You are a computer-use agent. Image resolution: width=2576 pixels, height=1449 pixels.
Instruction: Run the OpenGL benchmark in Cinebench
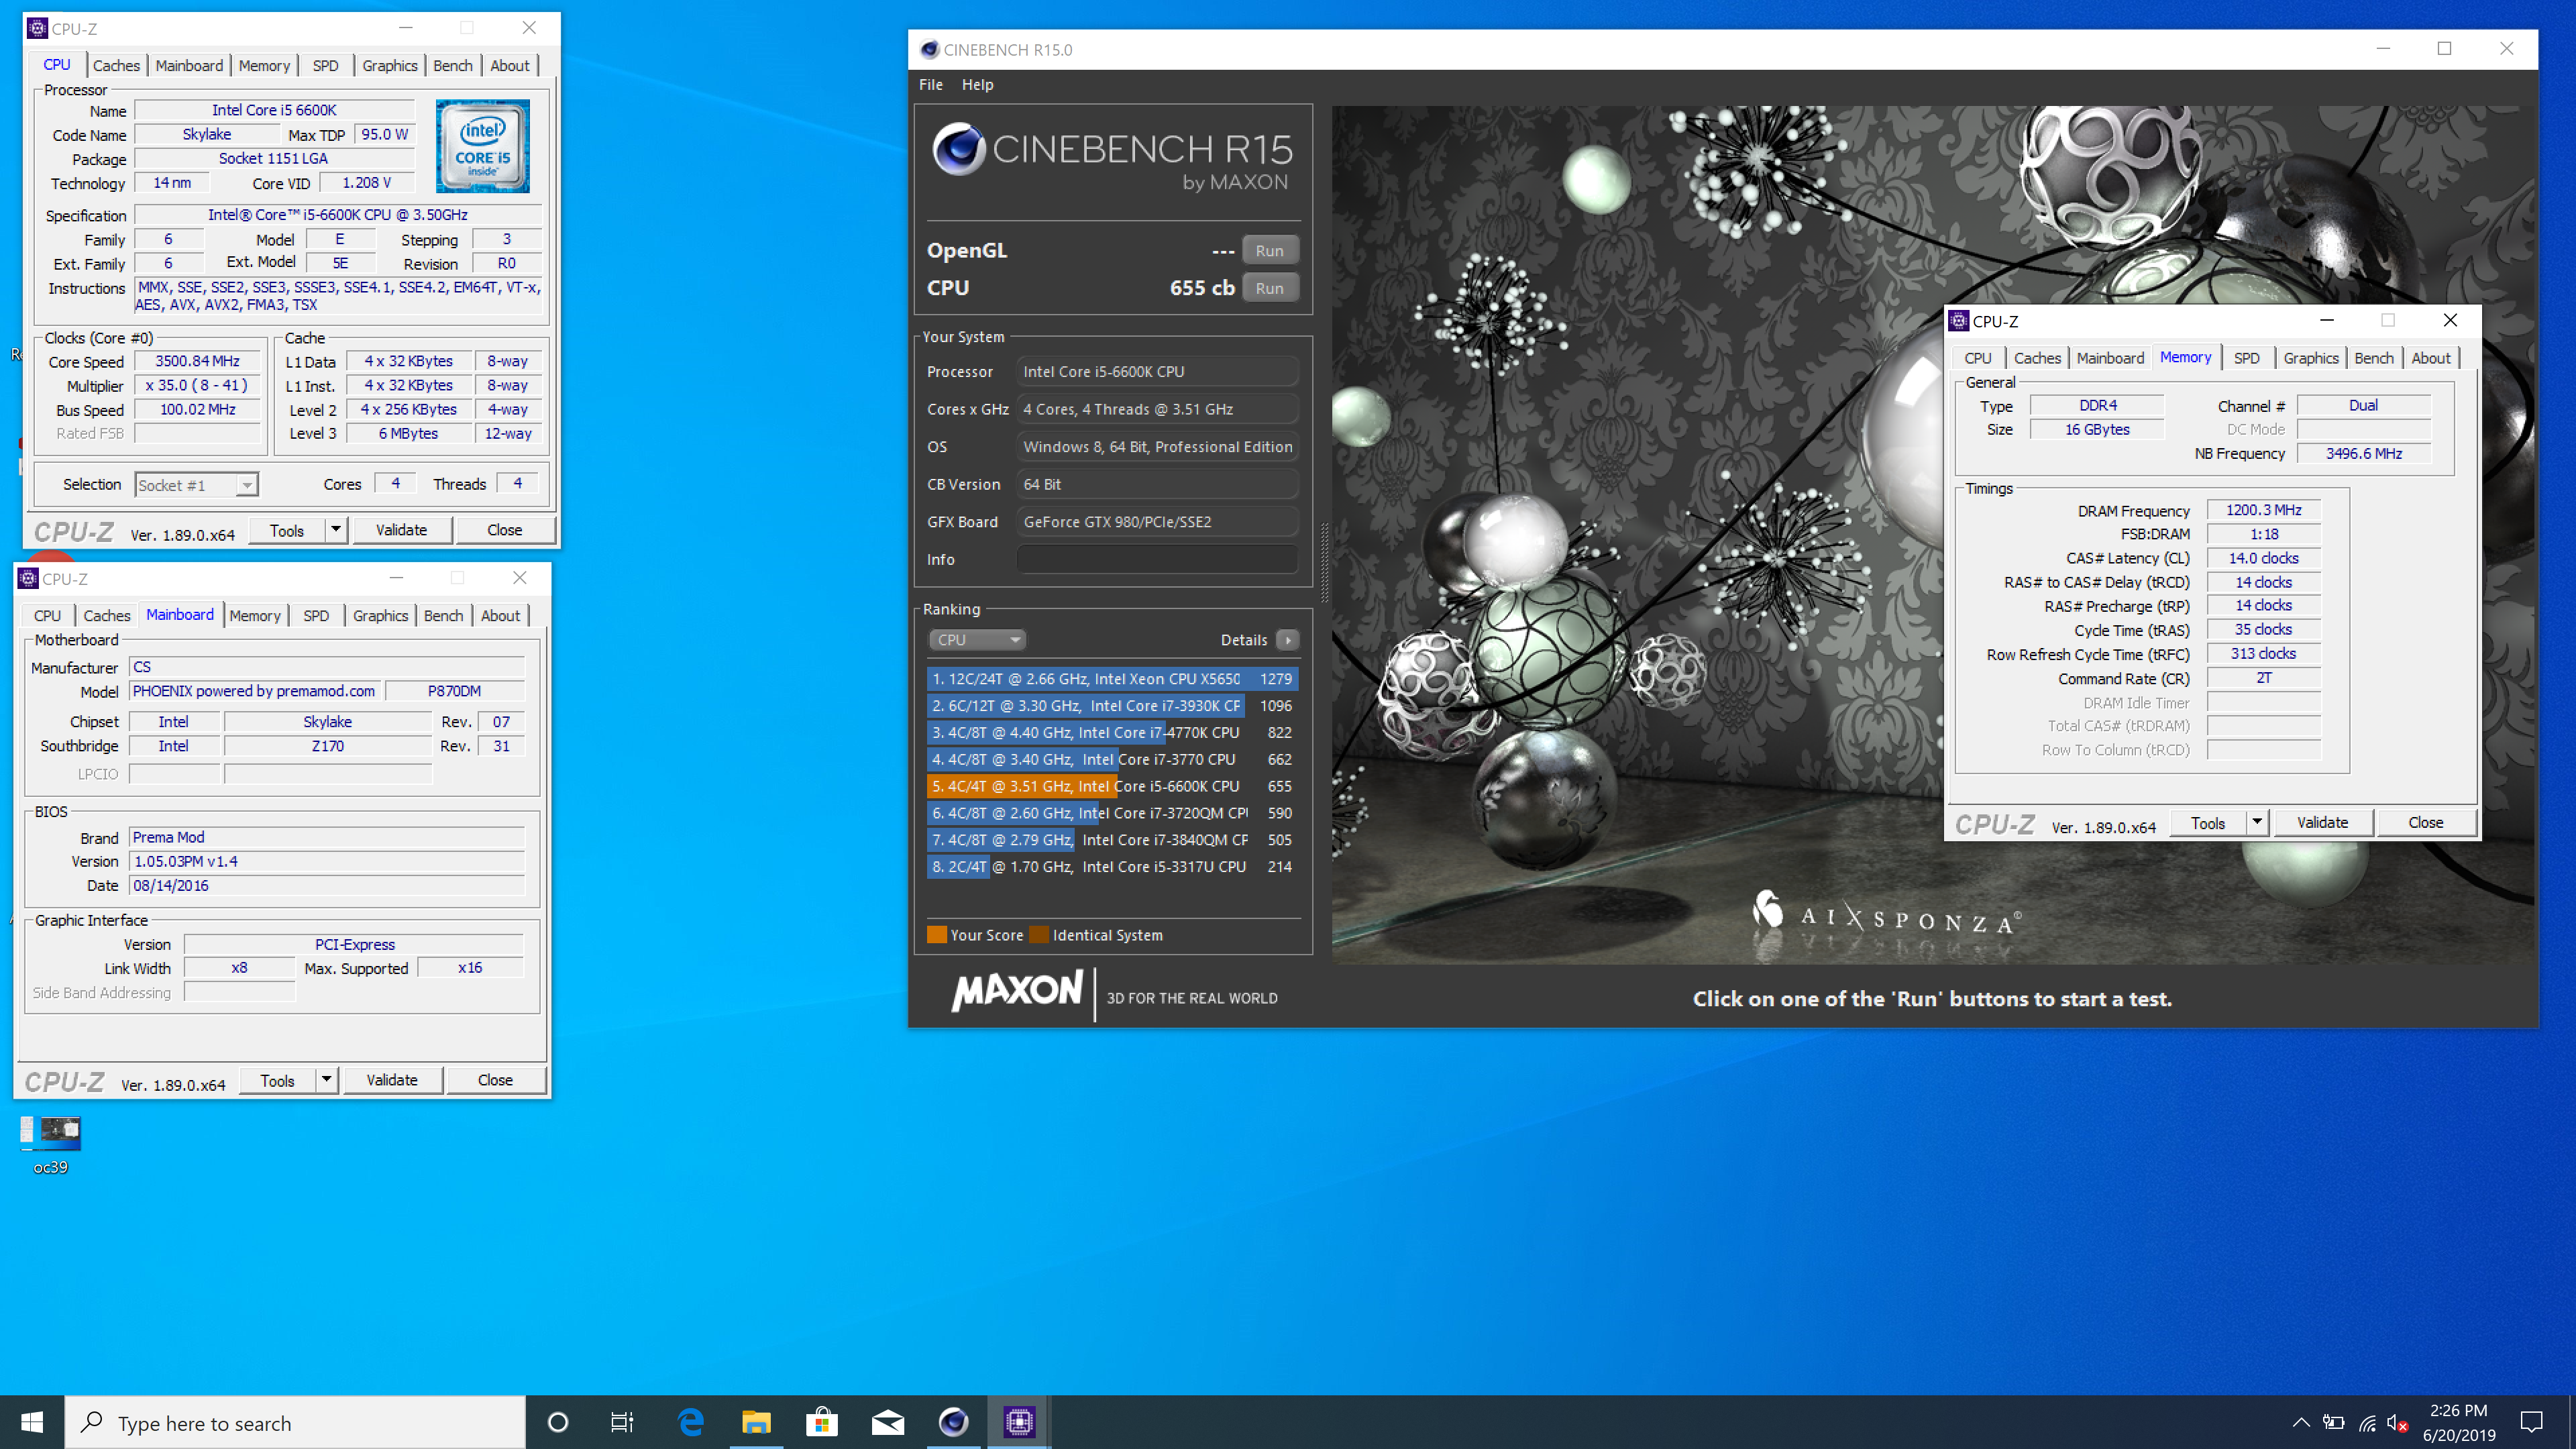pyautogui.click(x=1270, y=251)
